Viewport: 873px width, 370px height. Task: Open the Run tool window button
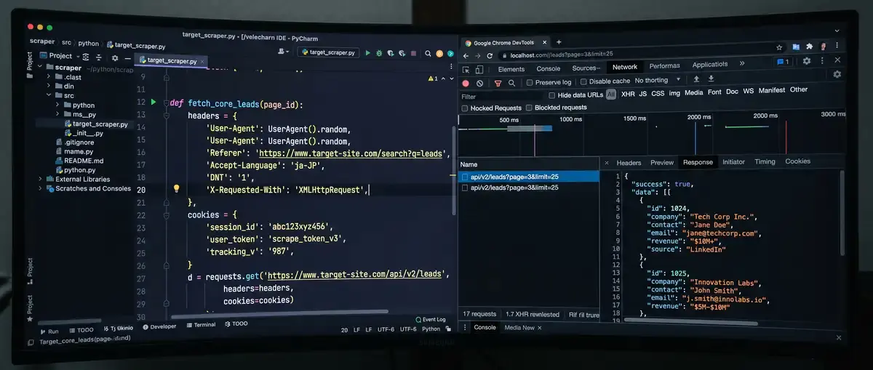click(49, 331)
